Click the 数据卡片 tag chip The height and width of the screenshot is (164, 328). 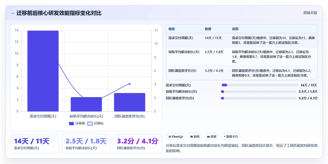tap(231, 137)
